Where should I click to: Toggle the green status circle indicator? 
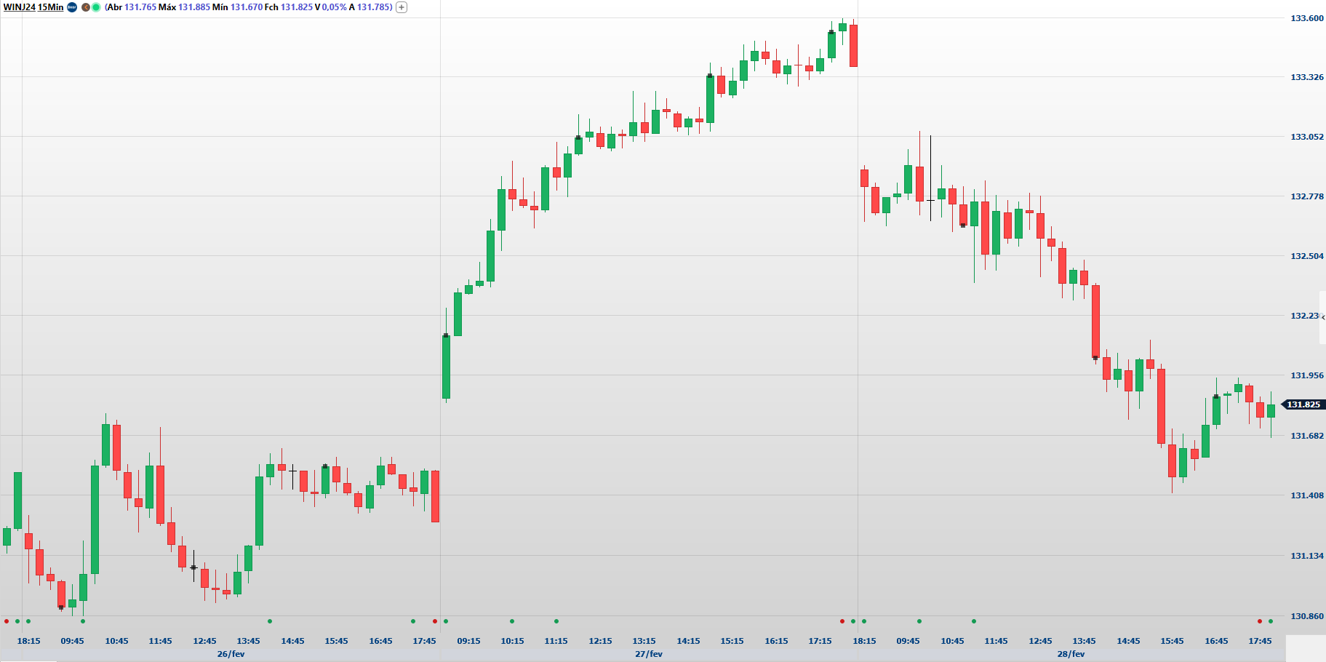[x=96, y=7]
